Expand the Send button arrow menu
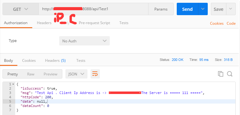The width and height of the screenshot is (240, 115). point(203,9)
